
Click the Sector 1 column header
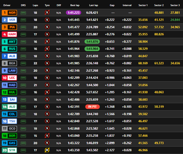click(143, 5)
